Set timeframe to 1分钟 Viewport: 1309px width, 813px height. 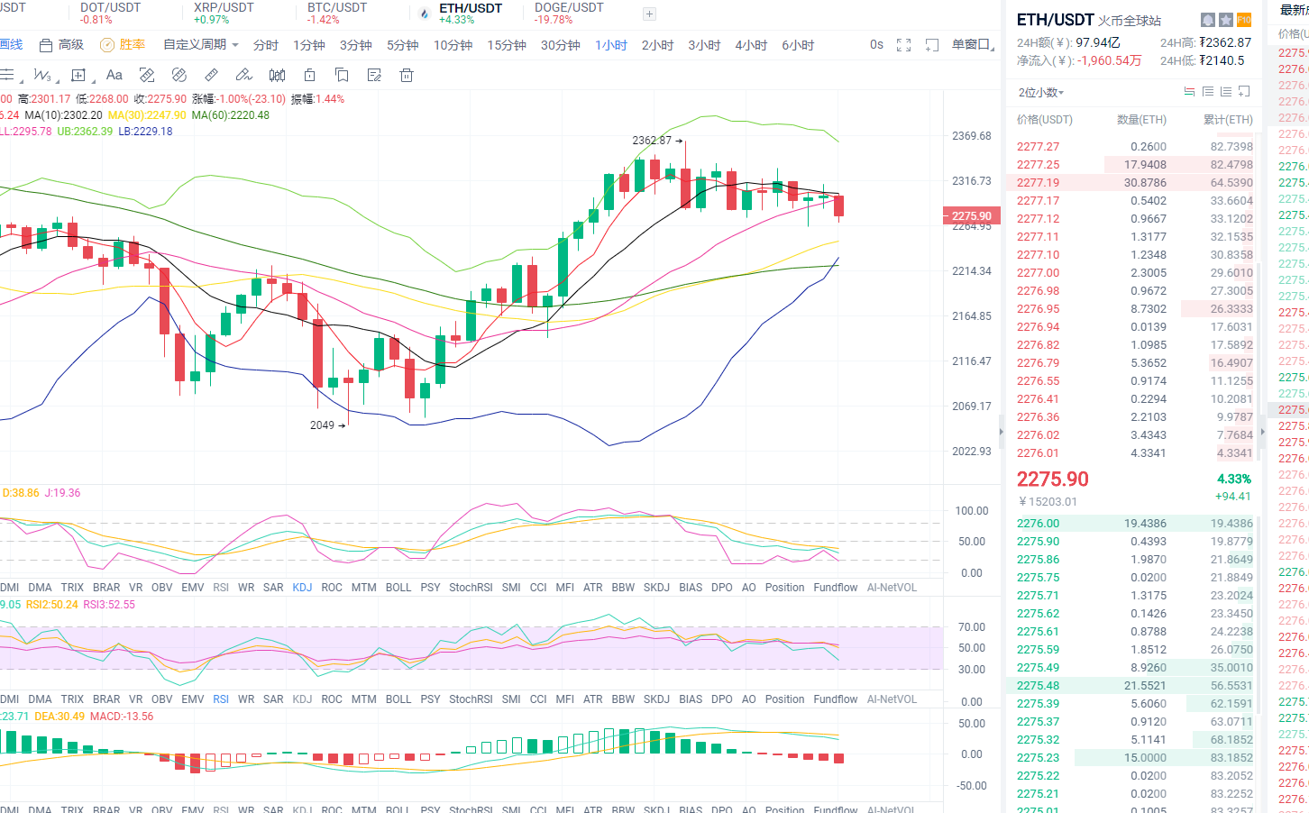pyautogui.click(x=309, y=45)
